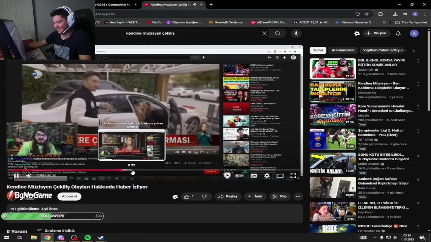Open the Klip clip tool
This screenshot has width=431, height=242.
[280, 196]
